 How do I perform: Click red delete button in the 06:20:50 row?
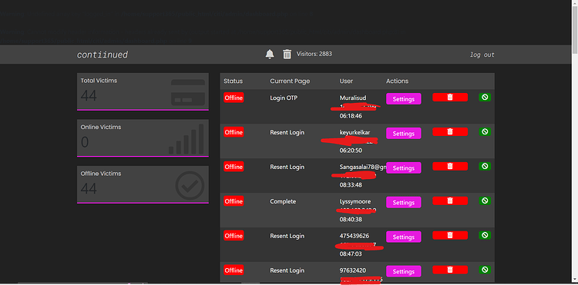pyautogui.click(x=450, y=131)
